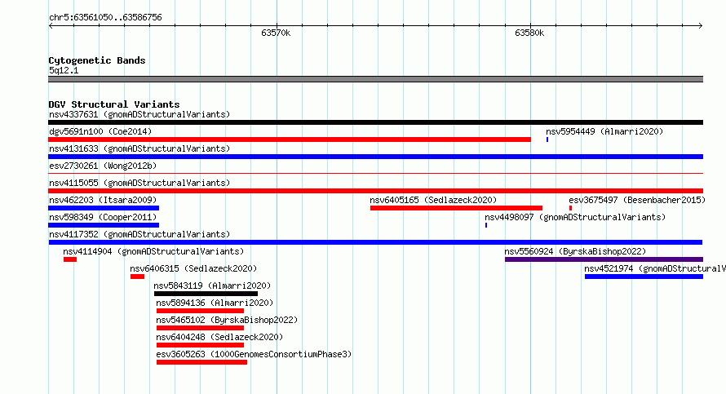Click the blue nsv4131633 variant bar

[375, 157]
